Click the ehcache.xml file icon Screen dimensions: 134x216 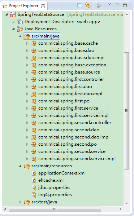[34, 180]
